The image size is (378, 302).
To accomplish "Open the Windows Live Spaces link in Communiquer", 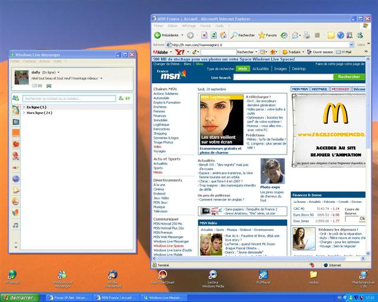I will [168, 246].
